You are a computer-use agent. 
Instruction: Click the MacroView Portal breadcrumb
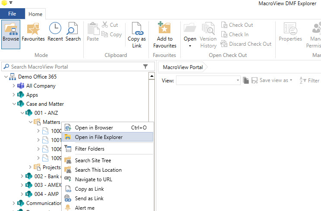coord(183,67)
